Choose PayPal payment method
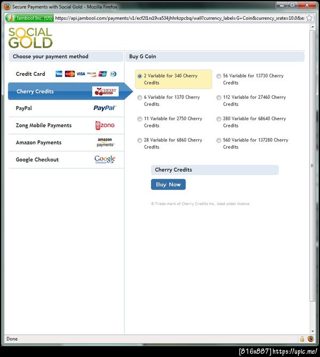 click(66, 108)
